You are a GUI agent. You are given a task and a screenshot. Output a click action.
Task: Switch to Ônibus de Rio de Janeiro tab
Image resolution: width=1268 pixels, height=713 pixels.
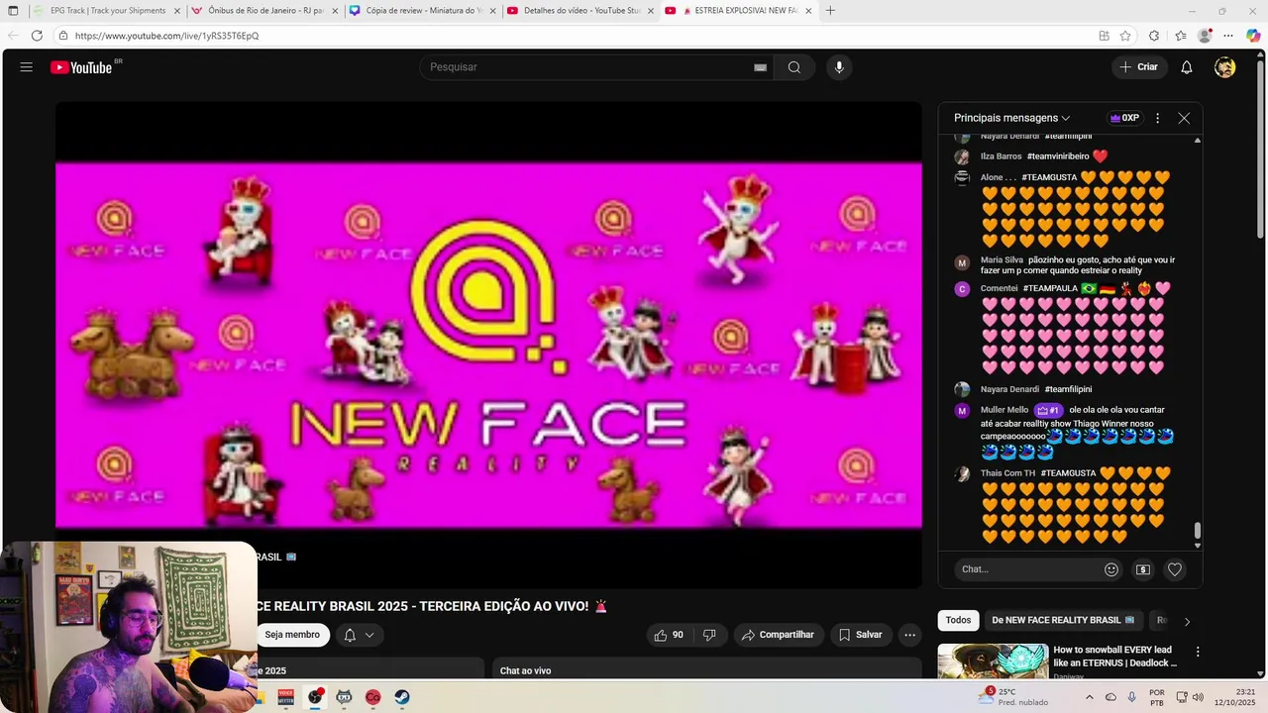point(265,11)
